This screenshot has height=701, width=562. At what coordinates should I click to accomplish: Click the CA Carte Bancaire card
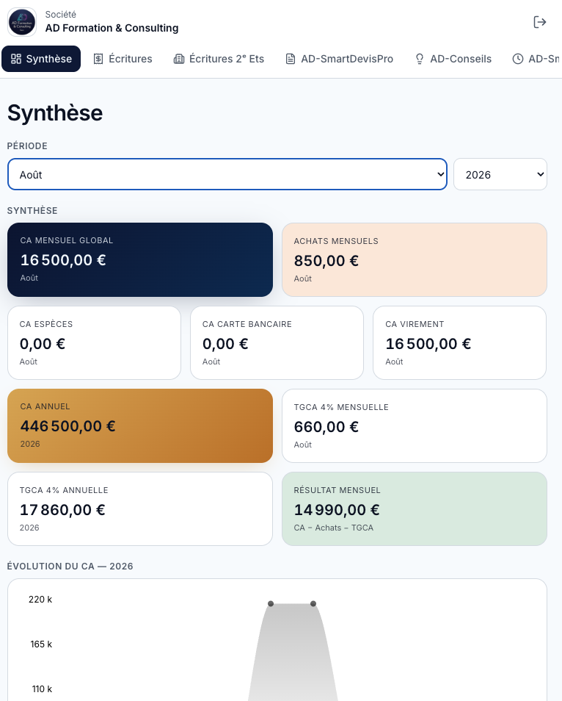tap(277, 343)
